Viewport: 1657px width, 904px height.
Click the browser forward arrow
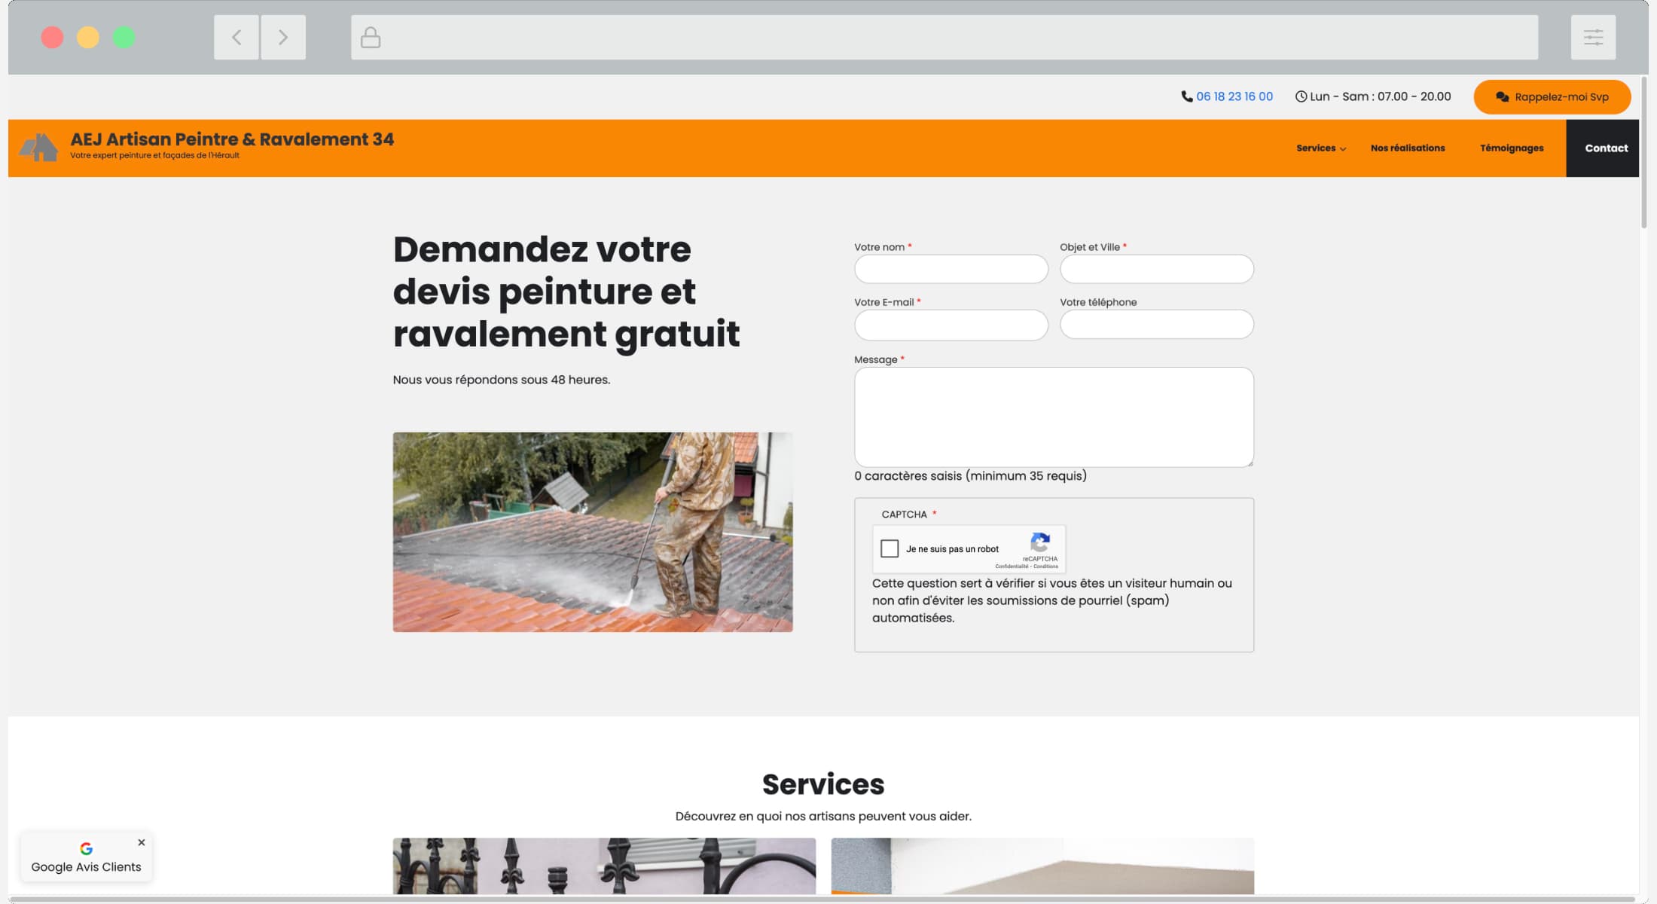point(283,37)
